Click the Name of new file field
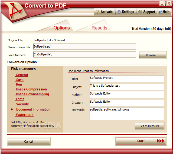The height and width of the screenshot is (154, 173). coord(84,47)
